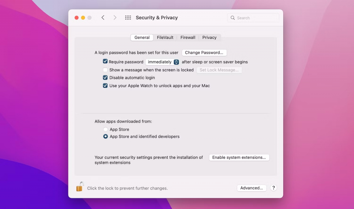Expand the 'immediately' password delay dropdown

click(163, 62)
